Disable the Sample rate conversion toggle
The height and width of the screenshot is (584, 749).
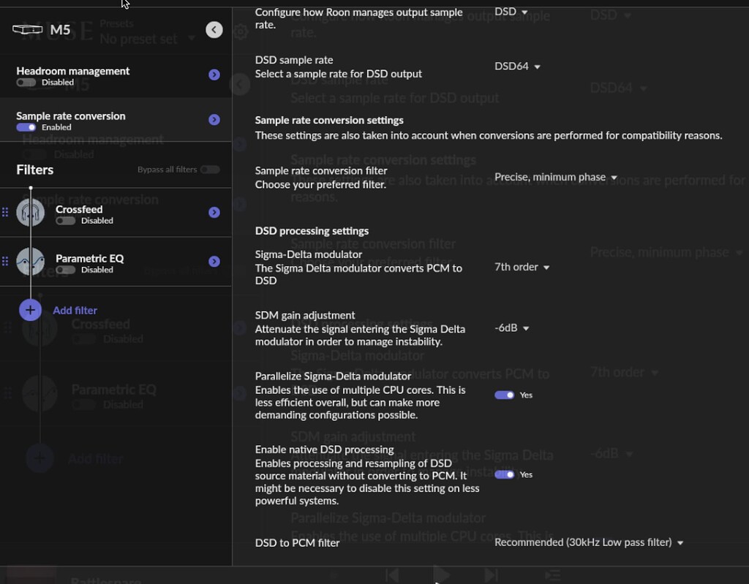(x=25, y=127)
